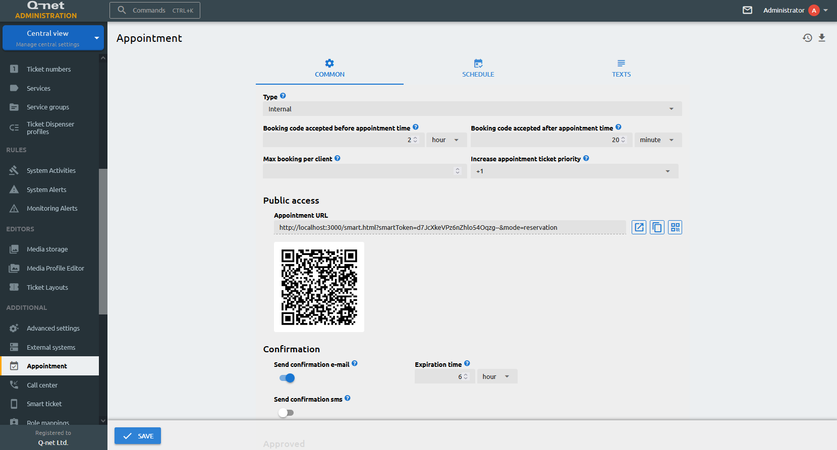This screenshot has width=837, height=450.
Task: Click help icon beside Type label
Action: pyautogui.click(x=283, y=96)
